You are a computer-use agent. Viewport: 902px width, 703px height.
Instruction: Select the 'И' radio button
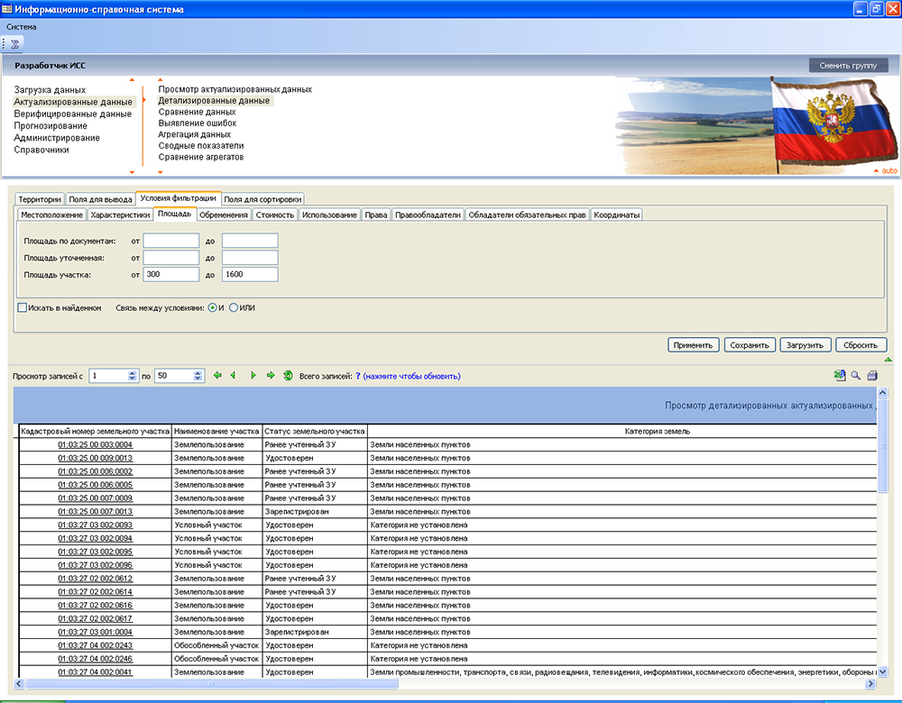(212, 308)
